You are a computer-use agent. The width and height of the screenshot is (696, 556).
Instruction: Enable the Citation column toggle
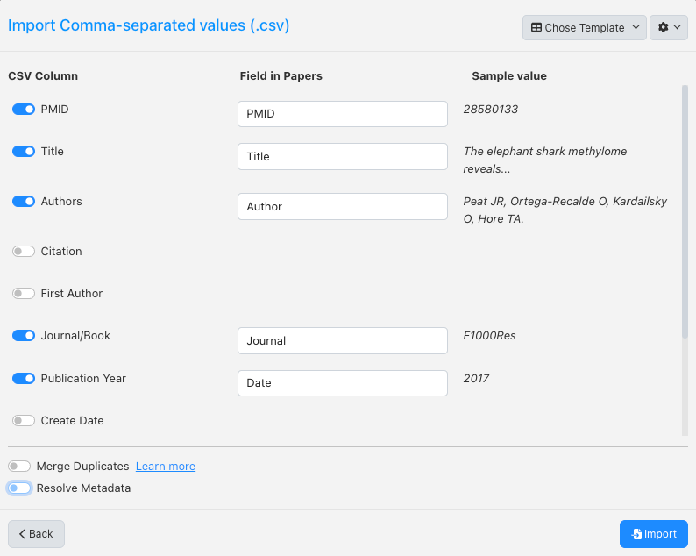[x=24, y=252]
